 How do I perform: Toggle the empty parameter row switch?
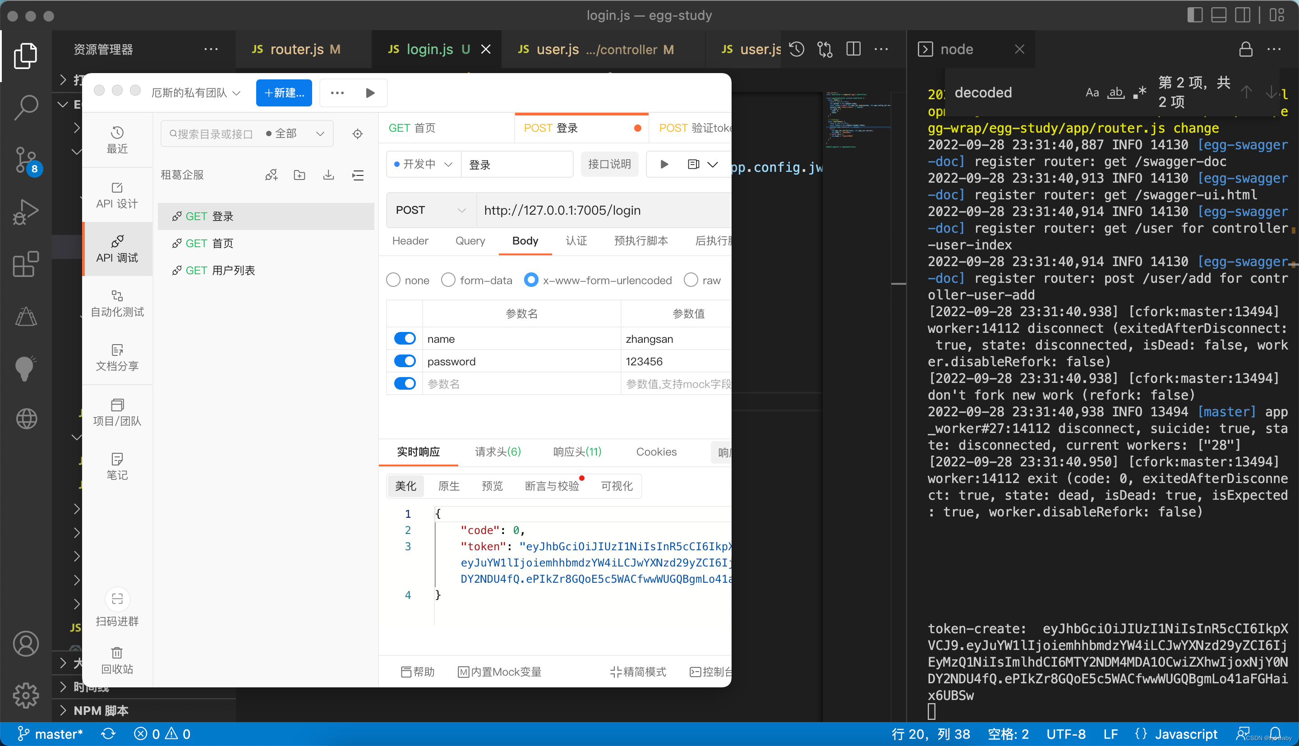[x=405, y=384]
